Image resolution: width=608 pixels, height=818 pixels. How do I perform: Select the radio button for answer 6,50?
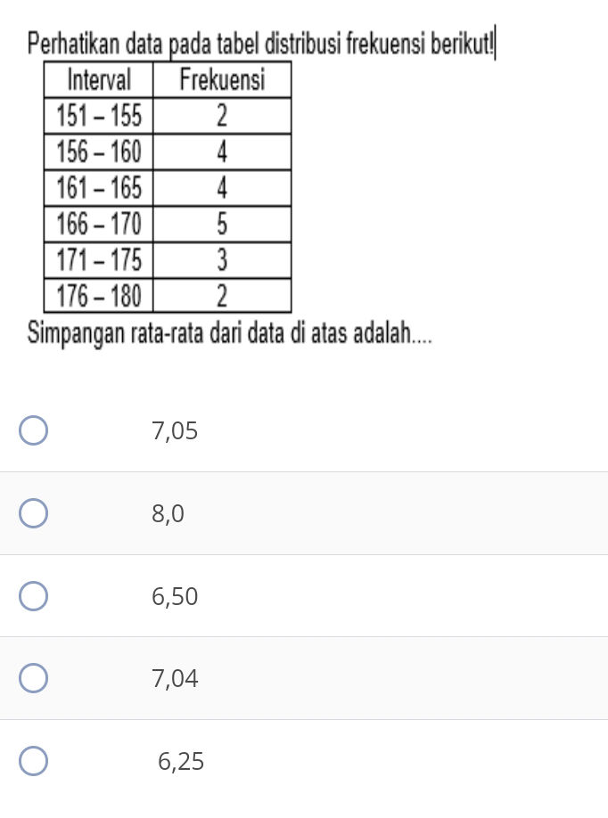(33, 595)
